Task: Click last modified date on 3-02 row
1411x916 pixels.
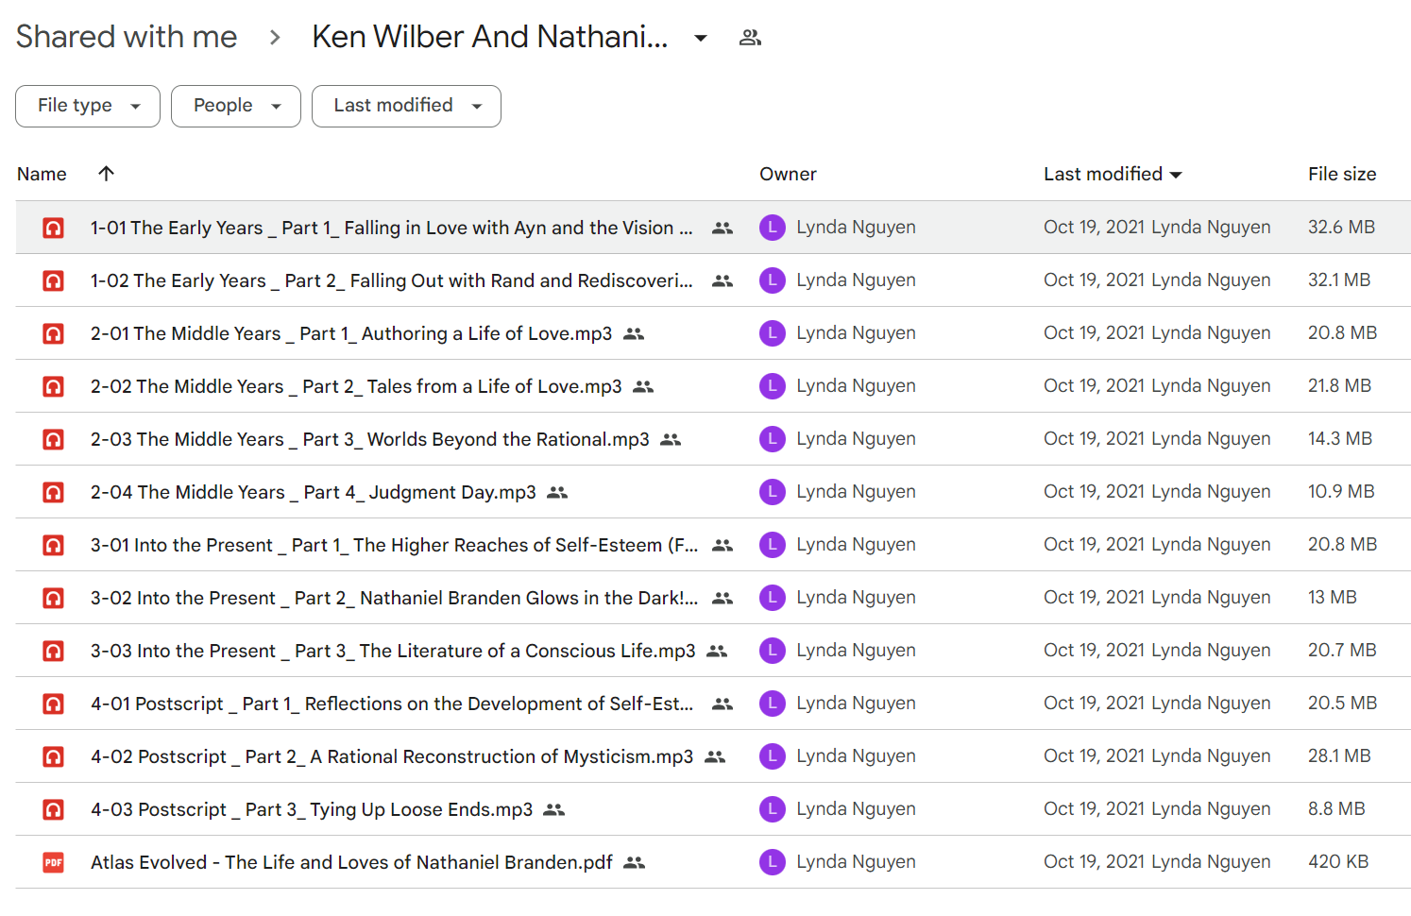Action: [x=1094, y=598]
